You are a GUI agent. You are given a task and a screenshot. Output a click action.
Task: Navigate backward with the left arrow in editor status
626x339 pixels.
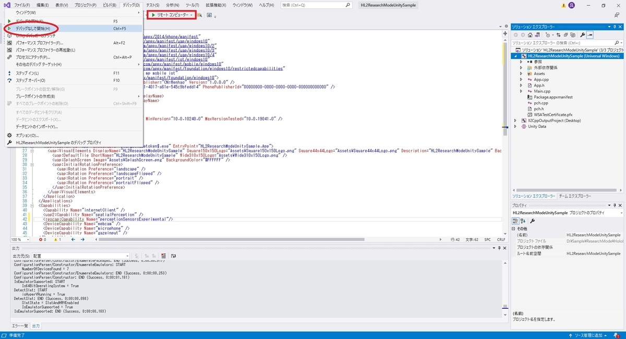click(x=74, y=239)
